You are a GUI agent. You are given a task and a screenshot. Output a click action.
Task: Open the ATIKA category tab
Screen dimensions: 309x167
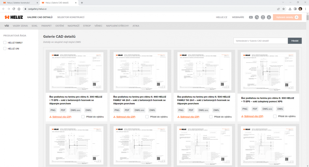(136, 26)
